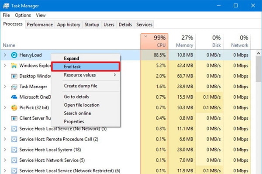Click the 50.3 MB memory value
Screen dimensions: 262x174
point(185,107)
